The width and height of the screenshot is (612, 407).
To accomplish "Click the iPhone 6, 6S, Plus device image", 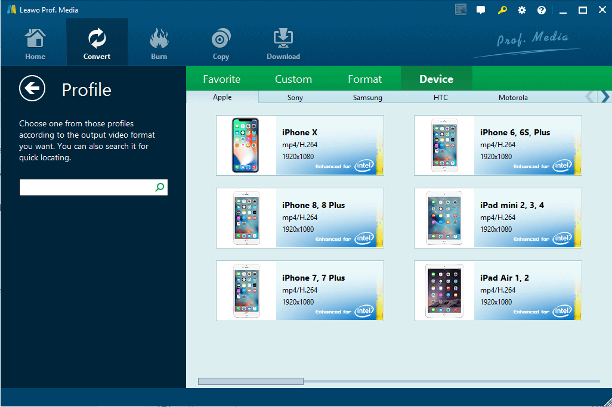I will (444, 145).
